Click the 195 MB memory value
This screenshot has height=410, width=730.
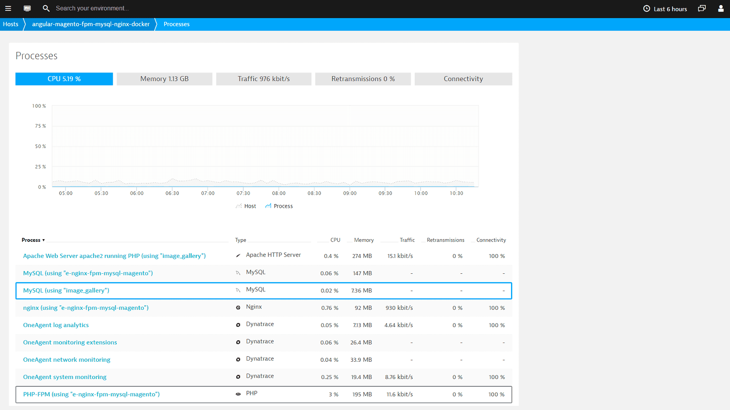click(x=362, y=395)
